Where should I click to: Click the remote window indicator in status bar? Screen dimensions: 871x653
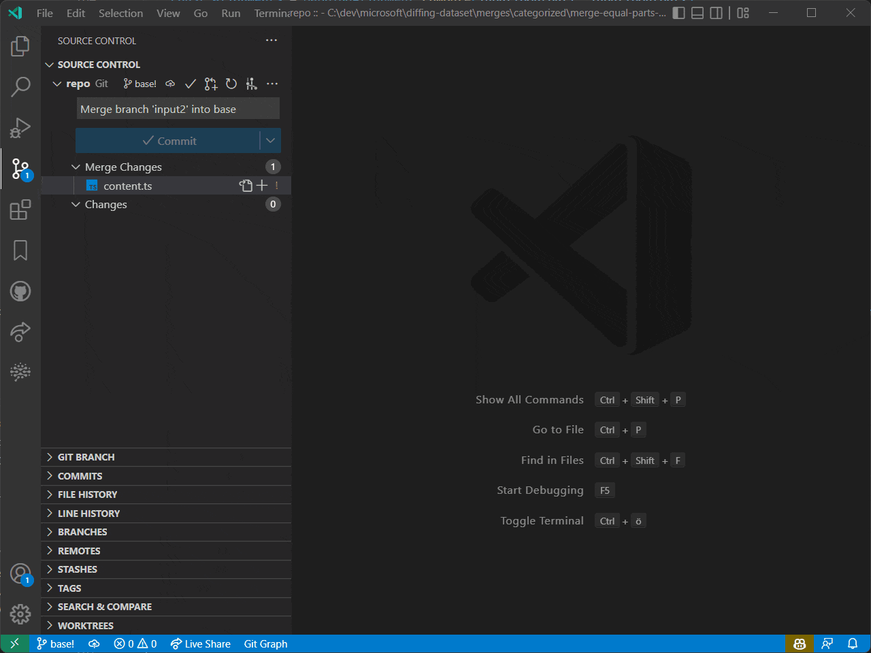tap(14, 643)
